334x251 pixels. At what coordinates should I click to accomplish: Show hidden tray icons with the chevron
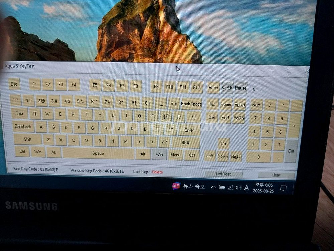[x=213, y=187]
